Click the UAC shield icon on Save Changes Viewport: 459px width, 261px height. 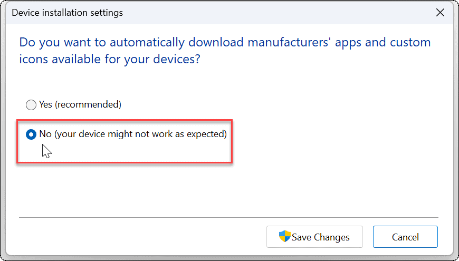tap(284, 236)
